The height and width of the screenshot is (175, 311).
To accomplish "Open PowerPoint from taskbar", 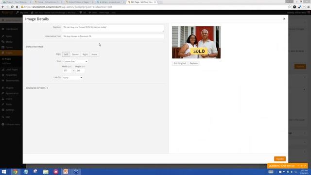I will click(66, 172).
